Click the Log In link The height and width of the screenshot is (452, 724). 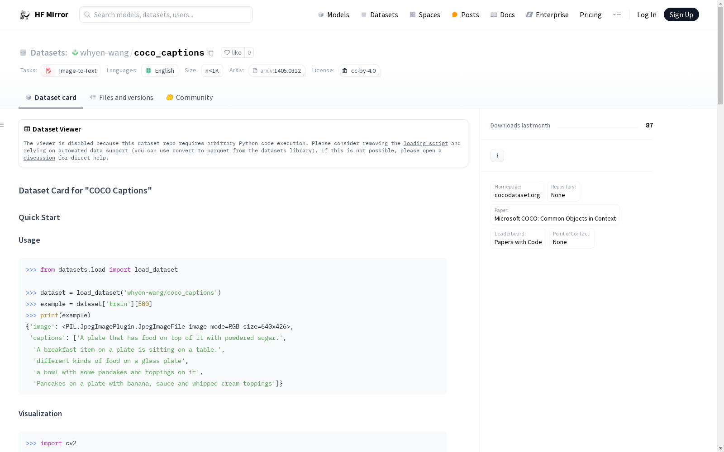point(647,14)
